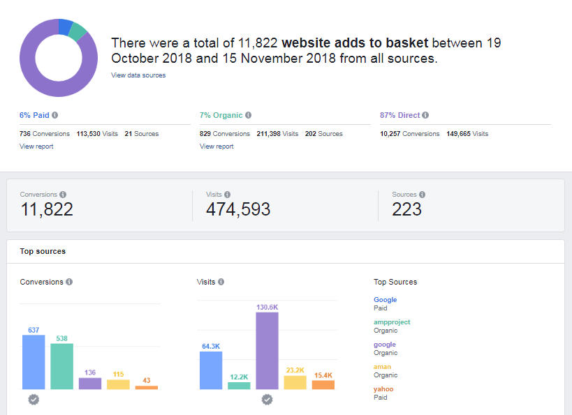This screenshot has height=415, width=572.
Task: Select Google Paid in Top Sources
Action: point(386,303)
